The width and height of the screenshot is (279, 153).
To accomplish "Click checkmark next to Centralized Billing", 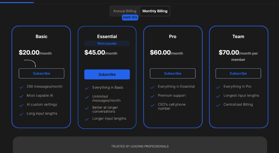I will (218, 105).
